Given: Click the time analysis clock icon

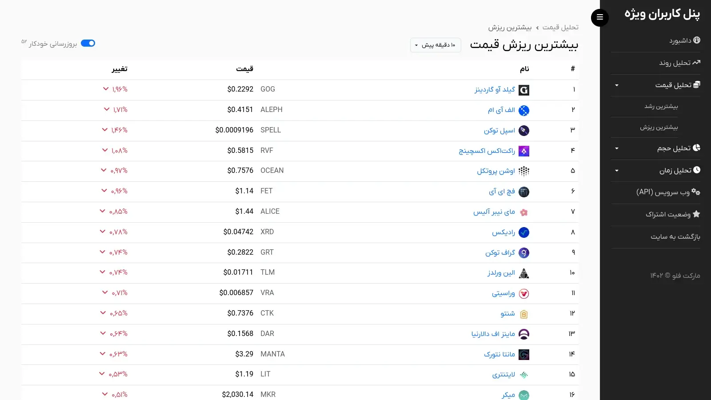Looking at the screenshot, I should 697,170.
